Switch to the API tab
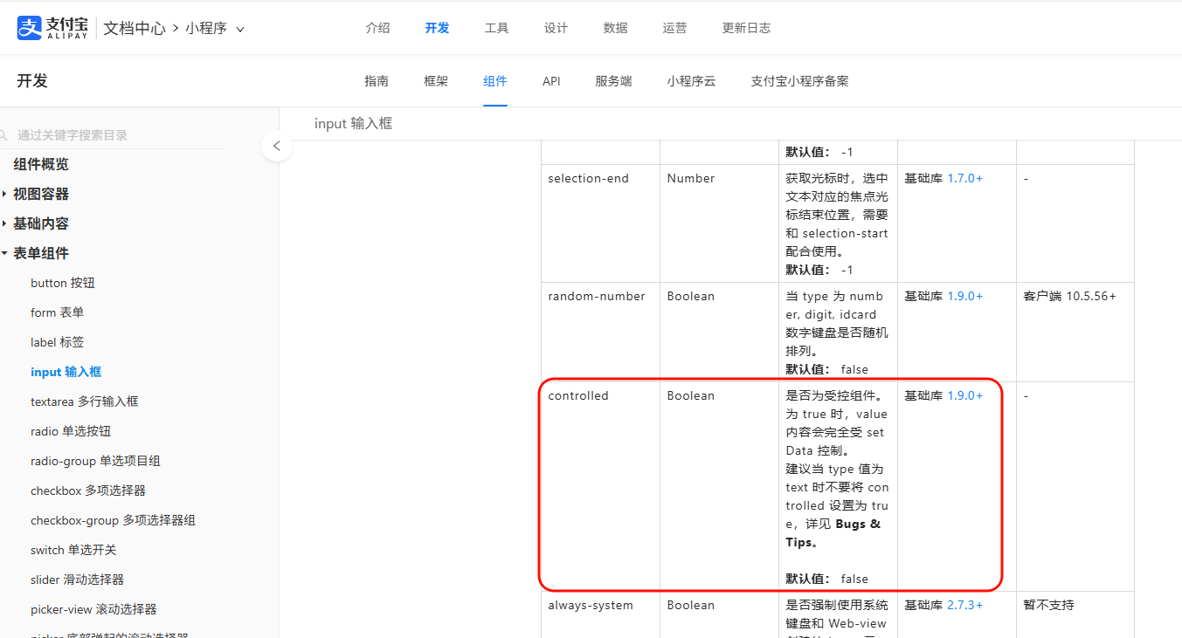This screenshot has height=638, width=1182. pos(551,81)
